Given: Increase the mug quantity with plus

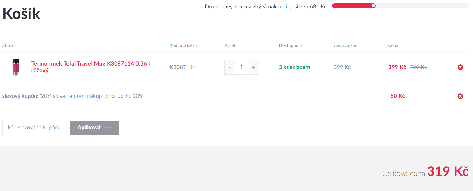Looking at the screenshot, I should coord(254,67).
